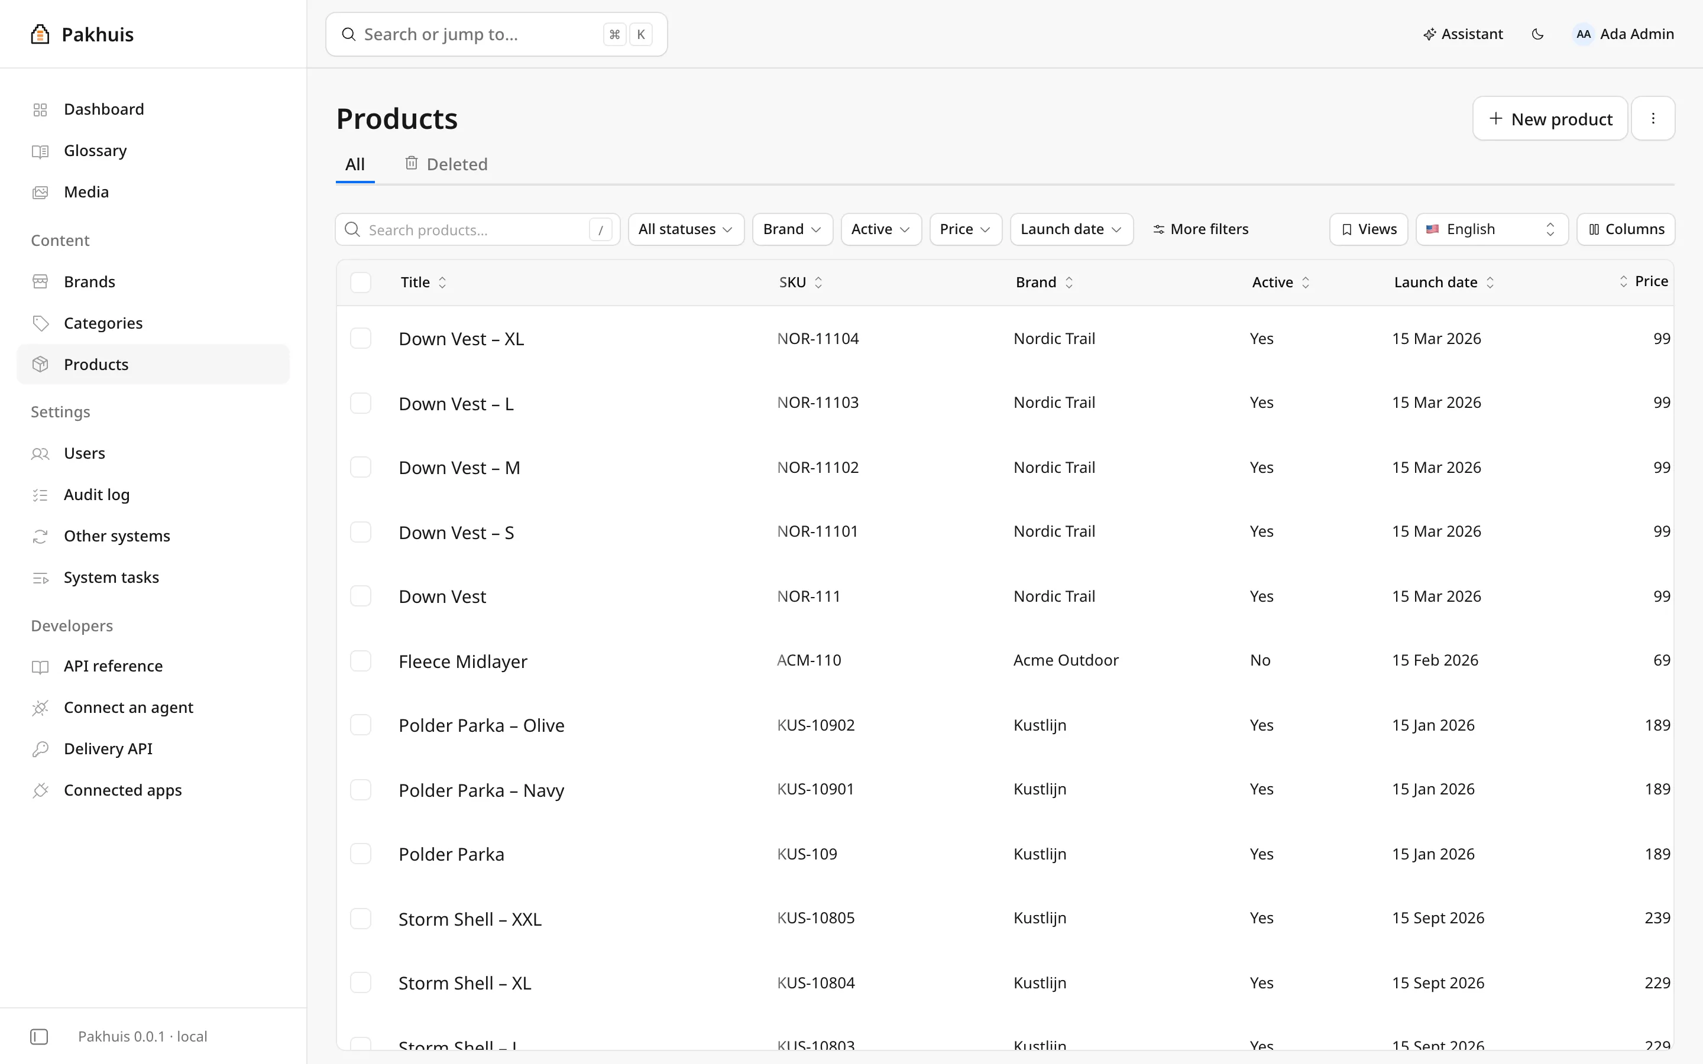The image size is (1703, 1064).
Task: Click the Search or jump to box
Action: click(496, 34)
